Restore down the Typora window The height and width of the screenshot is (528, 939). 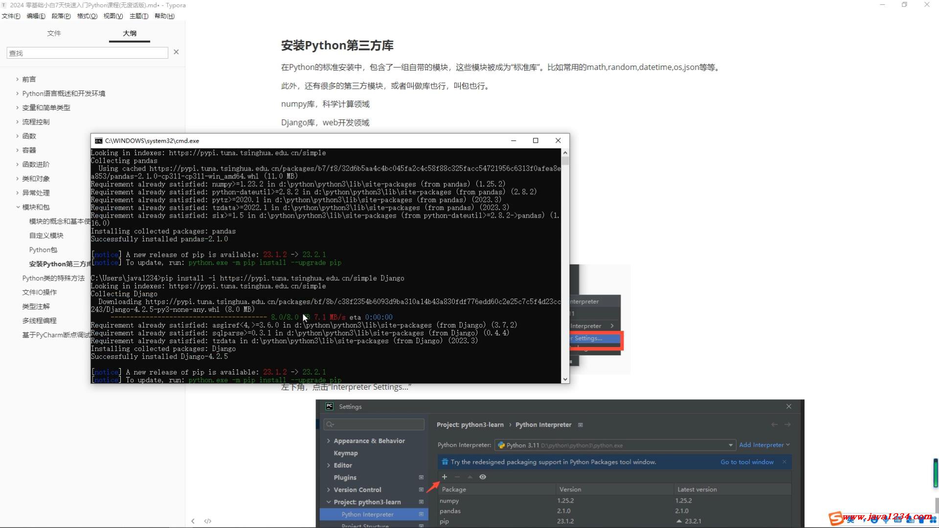(x=904, y=5)
